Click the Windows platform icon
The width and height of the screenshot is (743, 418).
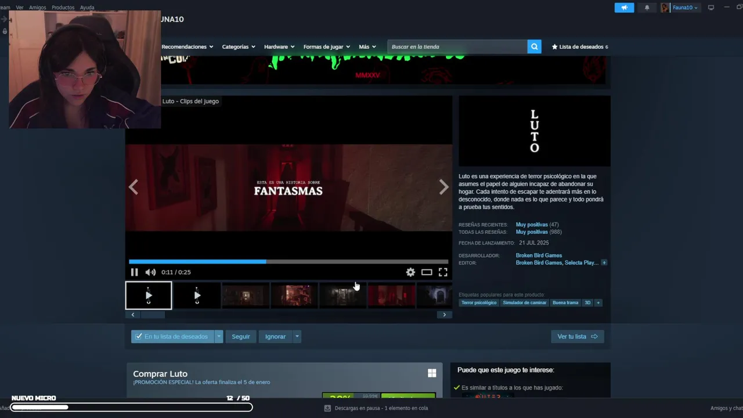(432, 373)
